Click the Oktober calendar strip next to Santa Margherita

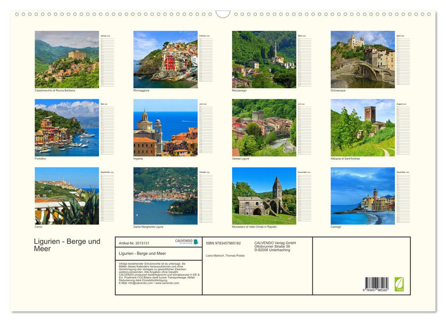pyautogui.click(x=206, y=196)
